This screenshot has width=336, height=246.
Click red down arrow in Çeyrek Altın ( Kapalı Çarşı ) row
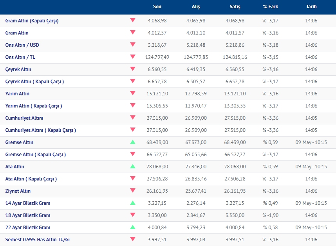pos(133,81)
